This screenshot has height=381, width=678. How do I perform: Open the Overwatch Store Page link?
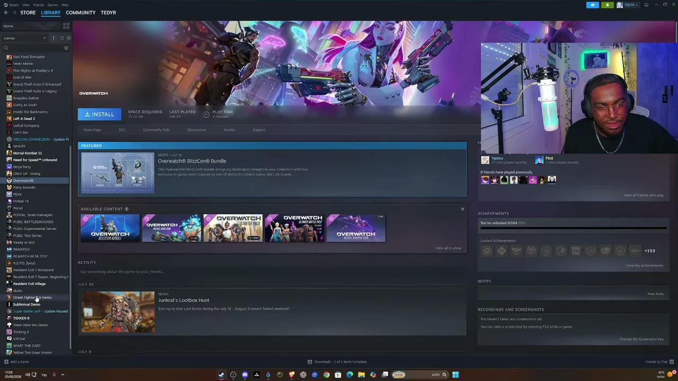pos(92,130)
